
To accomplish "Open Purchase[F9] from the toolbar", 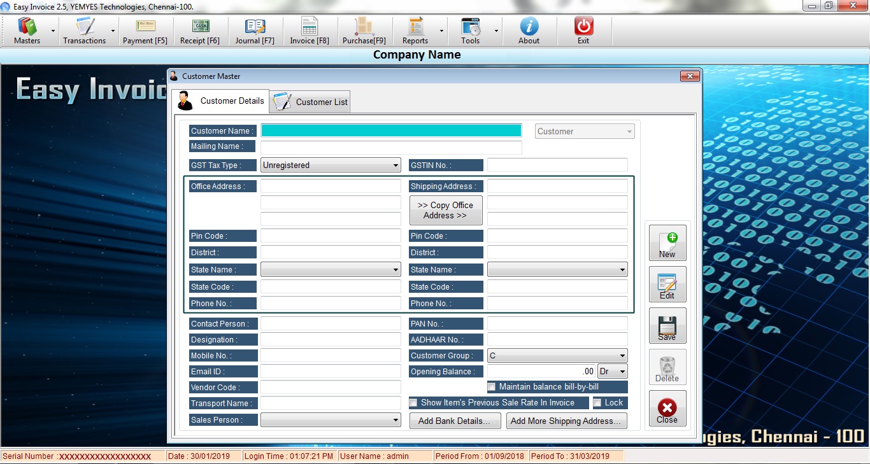I will (364, 31).
